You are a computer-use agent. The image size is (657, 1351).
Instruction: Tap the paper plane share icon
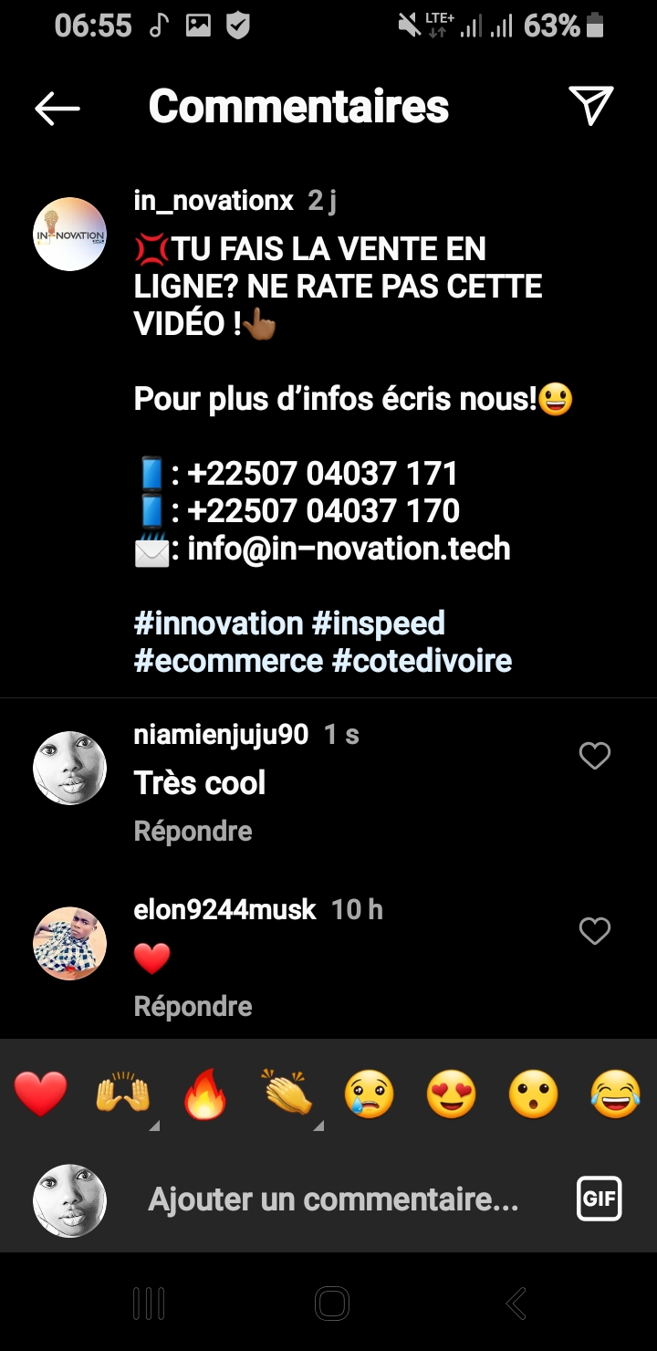(x=590, y=106)
